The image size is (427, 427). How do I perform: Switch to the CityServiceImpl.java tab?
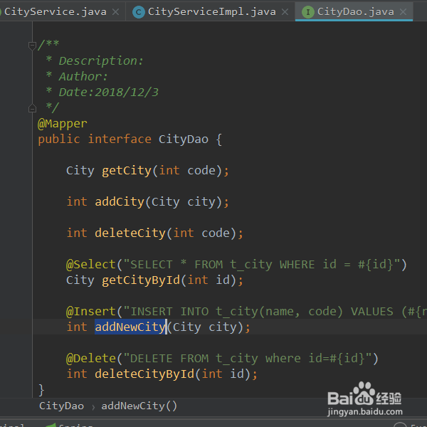[x=211, y=11]
